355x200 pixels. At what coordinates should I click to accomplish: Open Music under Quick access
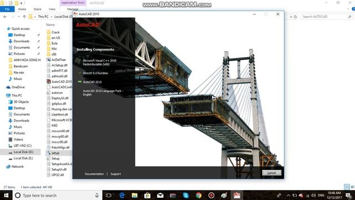tap(18, 79)
